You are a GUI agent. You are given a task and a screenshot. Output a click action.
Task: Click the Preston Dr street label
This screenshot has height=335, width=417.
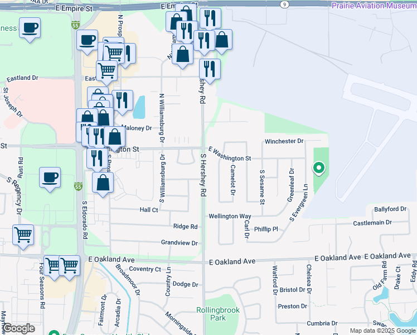[292, 306]
